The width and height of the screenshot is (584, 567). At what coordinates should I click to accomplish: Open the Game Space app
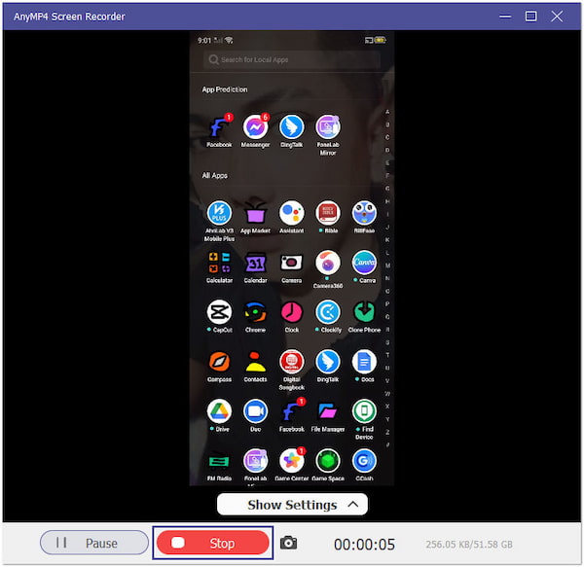coord(328,461)
